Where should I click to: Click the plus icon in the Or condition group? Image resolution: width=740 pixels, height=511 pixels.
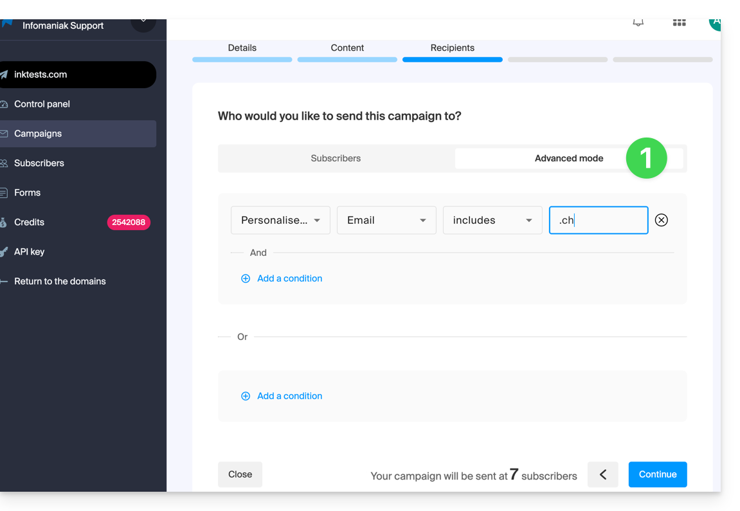(246, 396)
